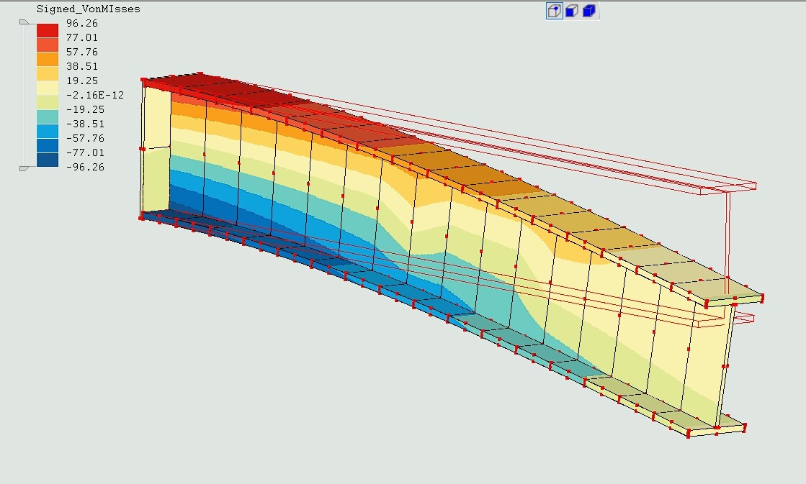Click the orange 57.76 legend swatch
This screenshot has width=806, height=484.
pyautogui.click(x=48, y=59)
